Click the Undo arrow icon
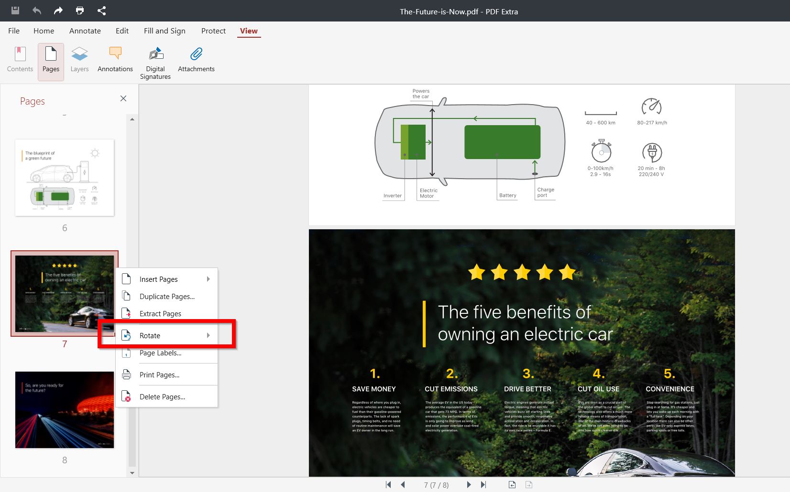The width and height of the screenshot is (790, 492). tap(37, 11)
